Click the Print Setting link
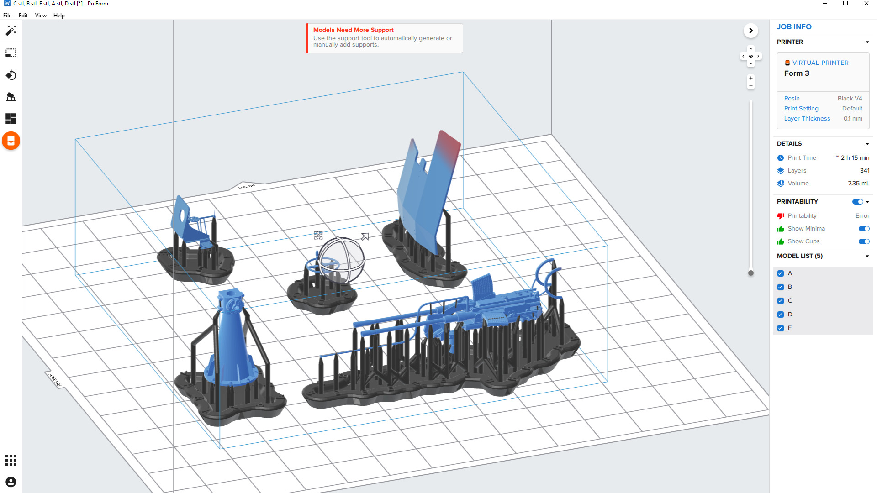 801,109
